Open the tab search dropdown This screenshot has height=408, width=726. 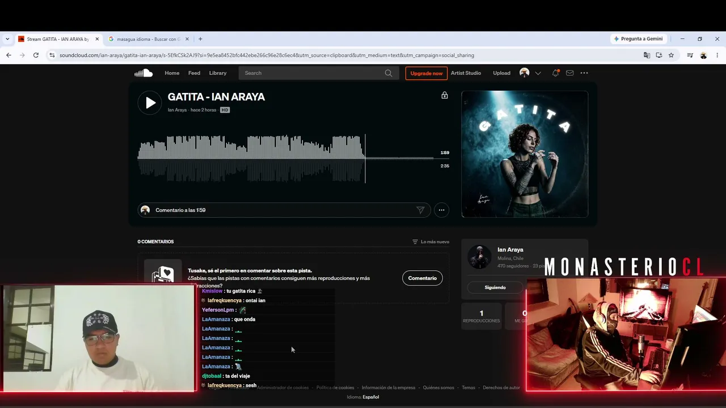(x=7, y=39)
